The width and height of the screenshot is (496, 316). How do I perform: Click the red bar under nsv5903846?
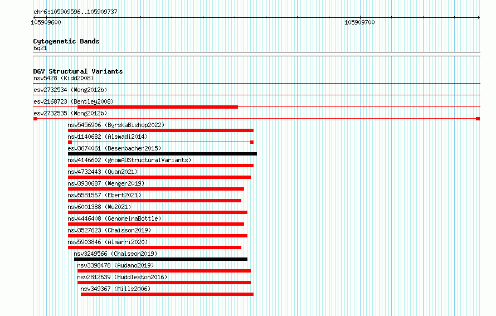click(x=155, y=247)
